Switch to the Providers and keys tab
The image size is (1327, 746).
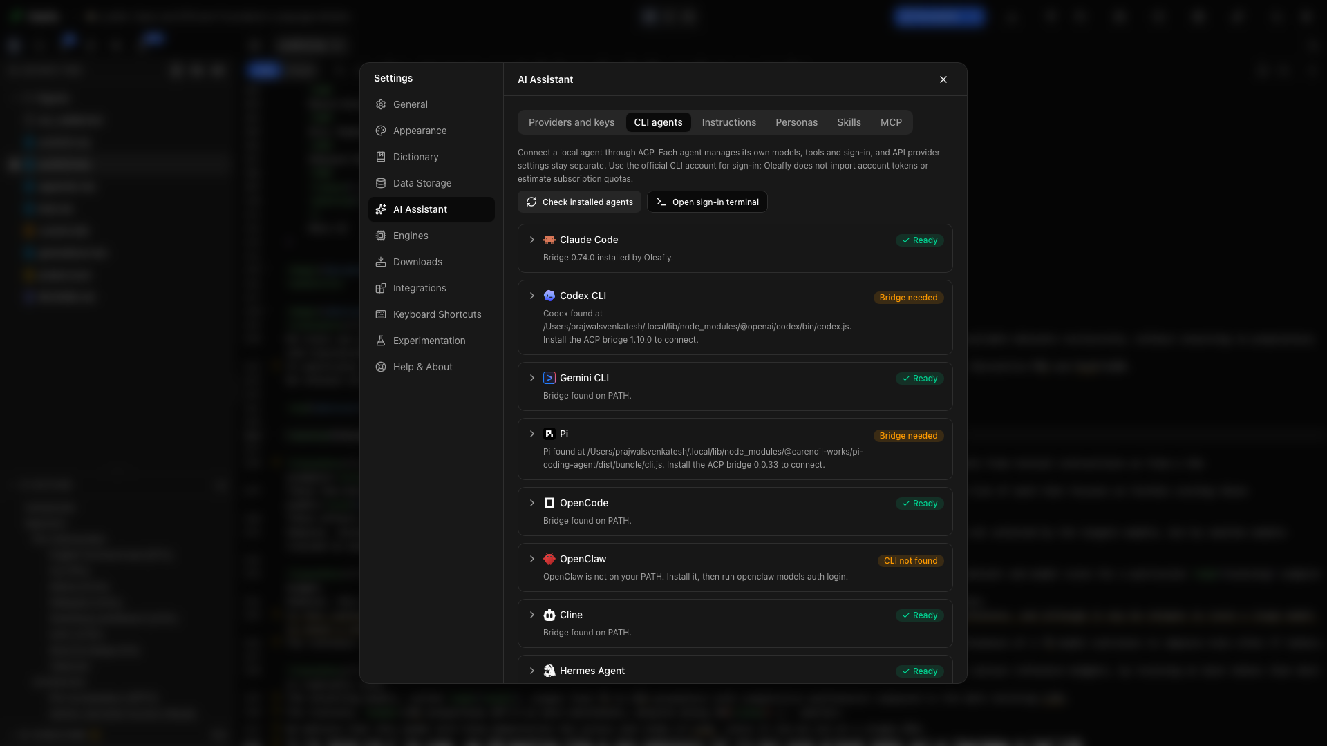pyautogui.click(x=572, y=122)
